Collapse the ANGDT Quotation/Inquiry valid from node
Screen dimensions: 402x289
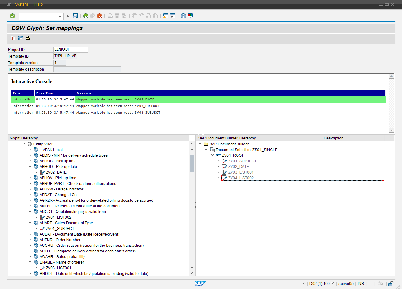[x=30, y=211]
